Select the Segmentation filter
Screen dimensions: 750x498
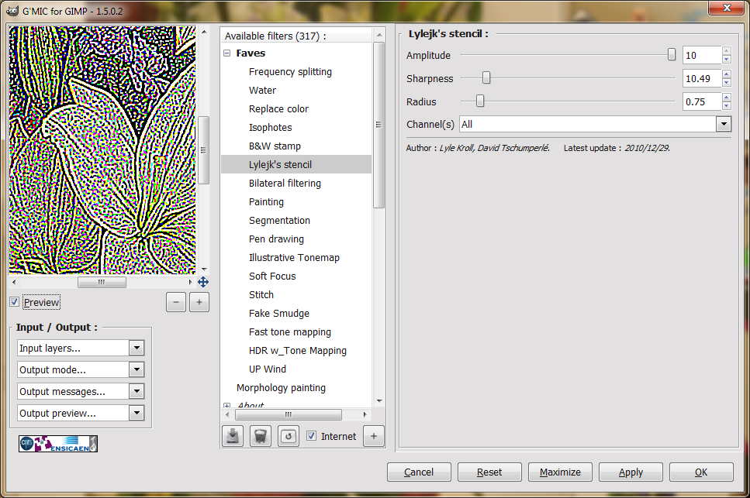[x=279, y=221]
